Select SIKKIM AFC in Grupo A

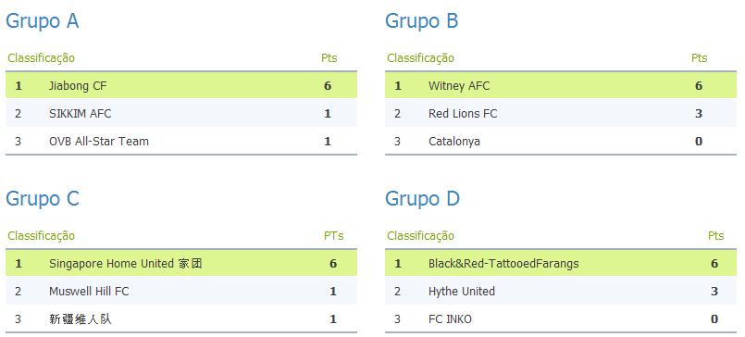81,114
